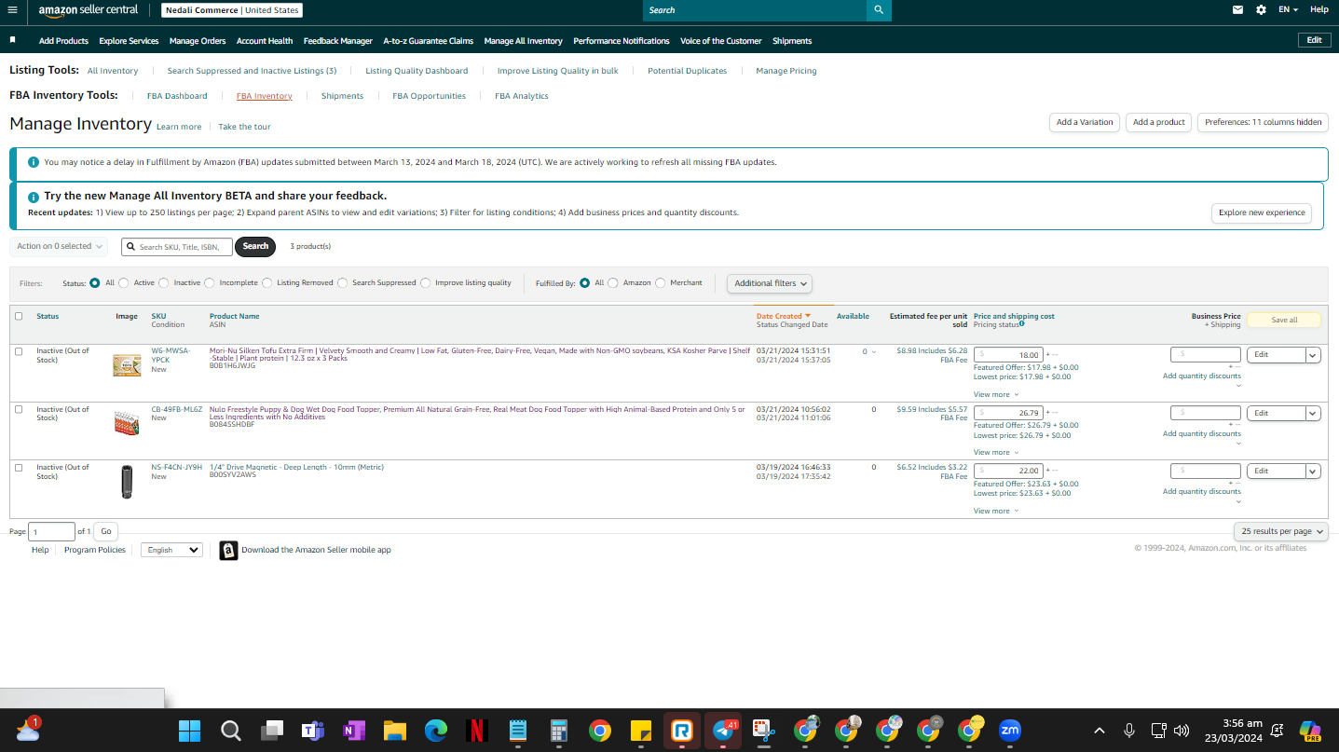The width and height of the screenshot is (1339, 752).
Task: Click the product image for Mori-Nu Silken Tofu
Action: click(x=127, y=365)
